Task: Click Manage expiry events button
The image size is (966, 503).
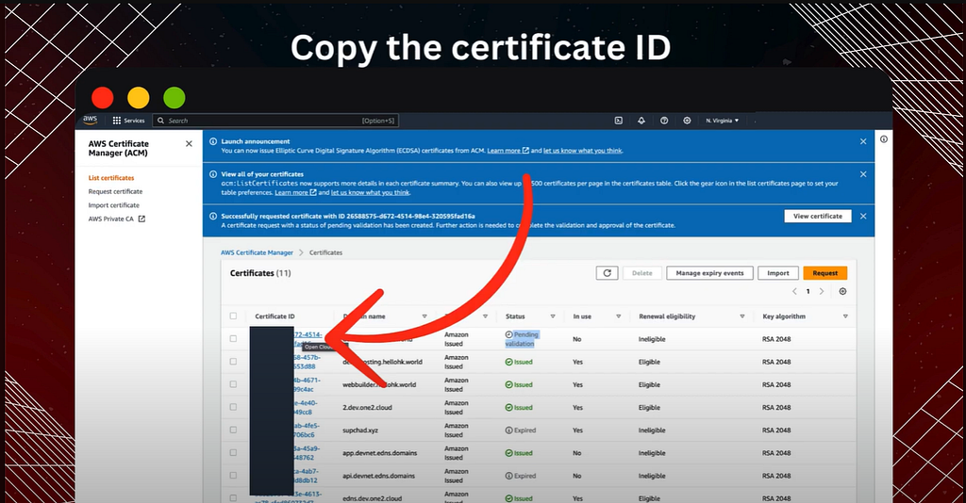Action: click(709, 273)
